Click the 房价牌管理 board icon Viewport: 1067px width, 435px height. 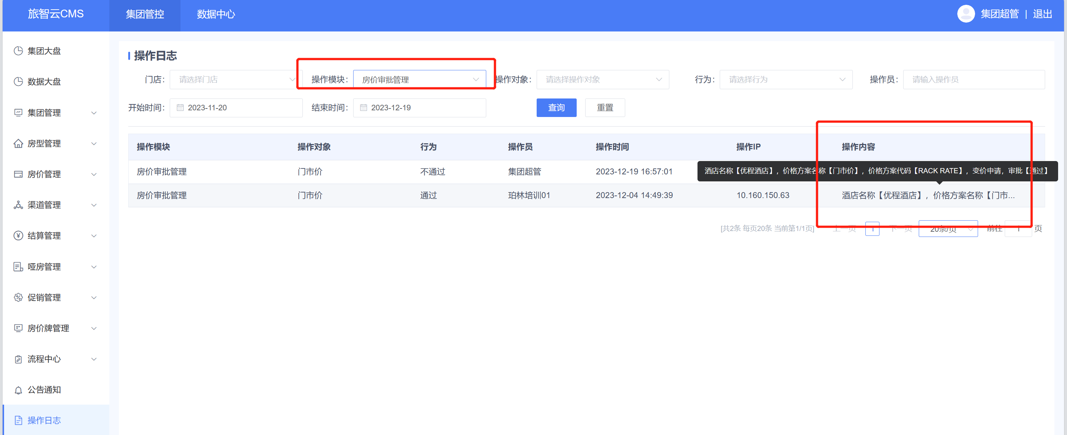point(18,328)
